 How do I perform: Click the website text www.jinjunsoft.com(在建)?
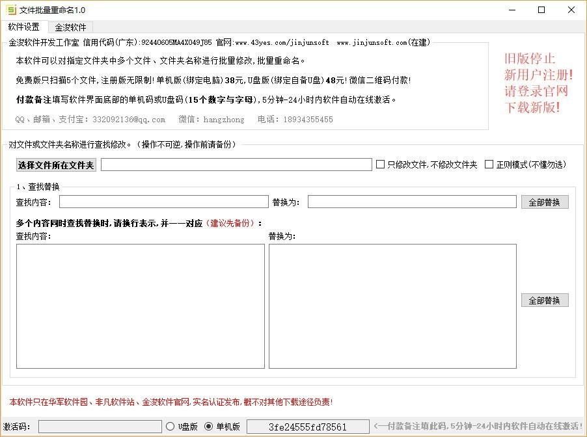coord(383,43)
